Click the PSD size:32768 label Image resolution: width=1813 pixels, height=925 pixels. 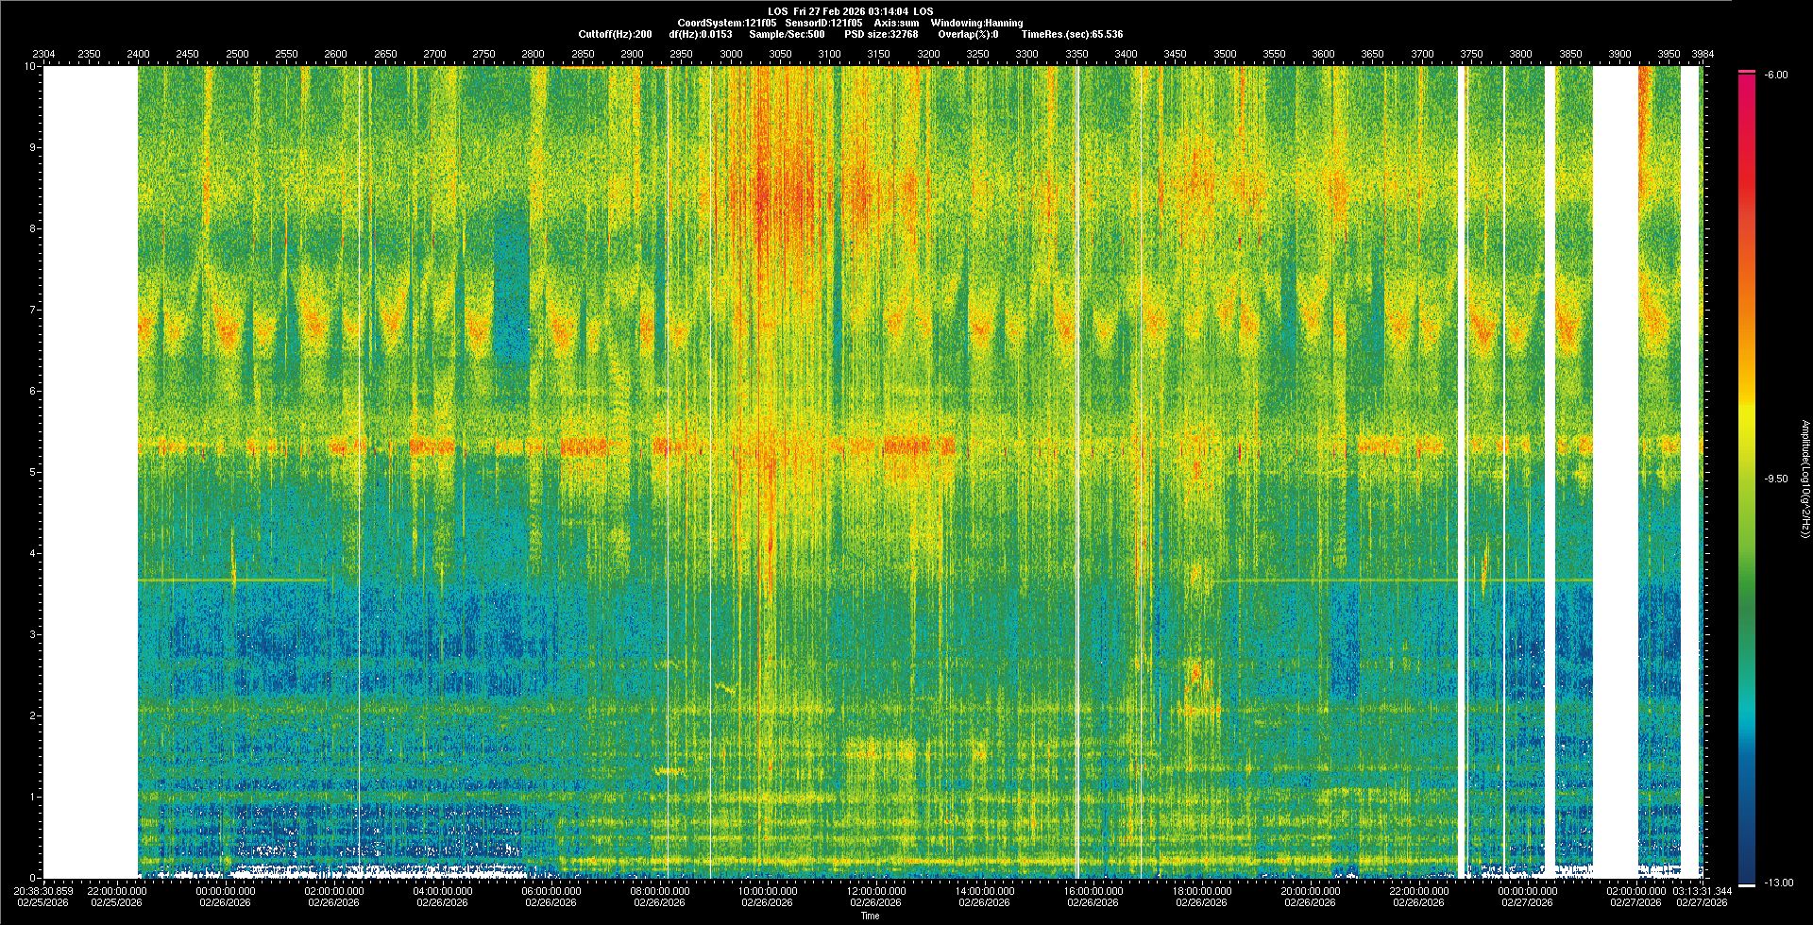[881, 34]
